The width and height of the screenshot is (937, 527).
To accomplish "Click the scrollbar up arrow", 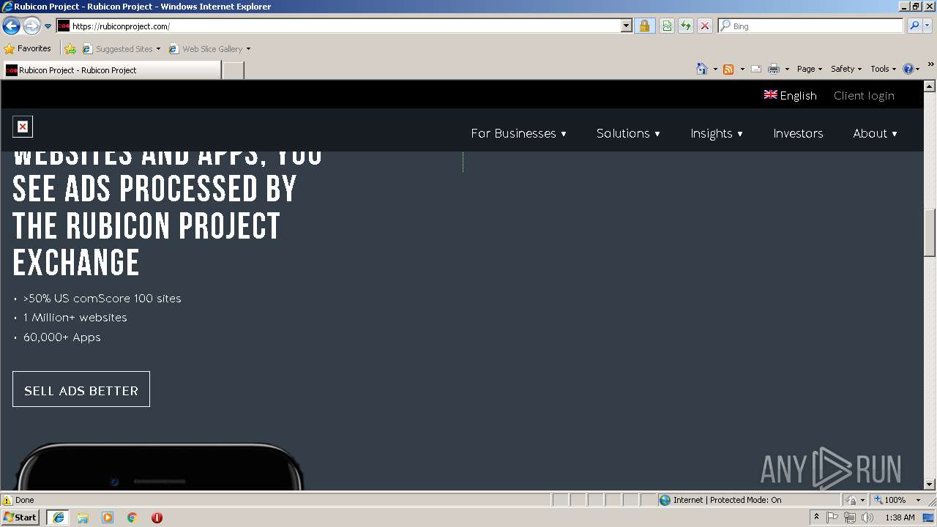I will click(x=930, y=86).
